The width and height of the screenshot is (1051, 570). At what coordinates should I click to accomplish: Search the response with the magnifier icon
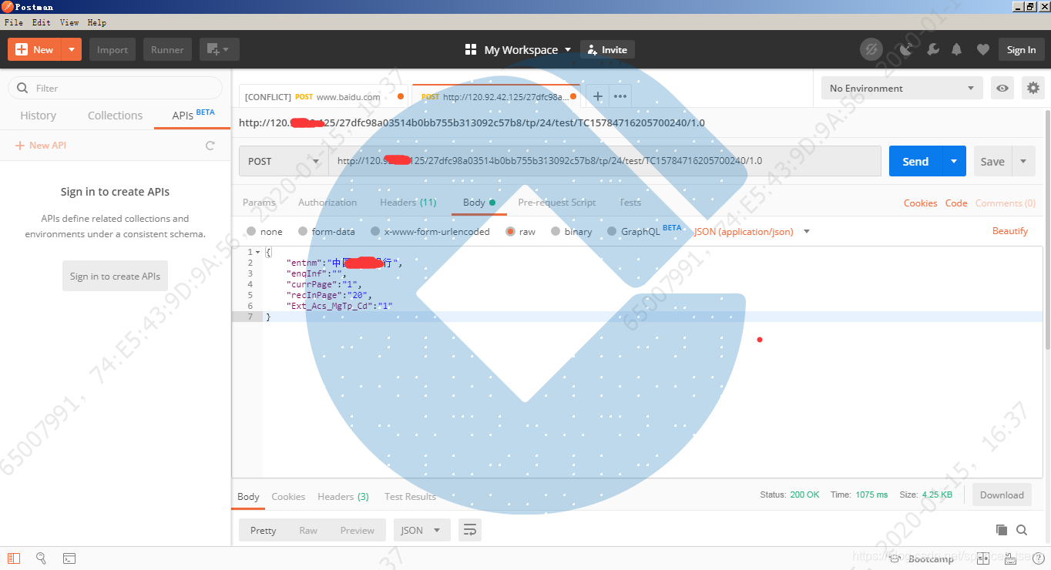[1022, 530]
